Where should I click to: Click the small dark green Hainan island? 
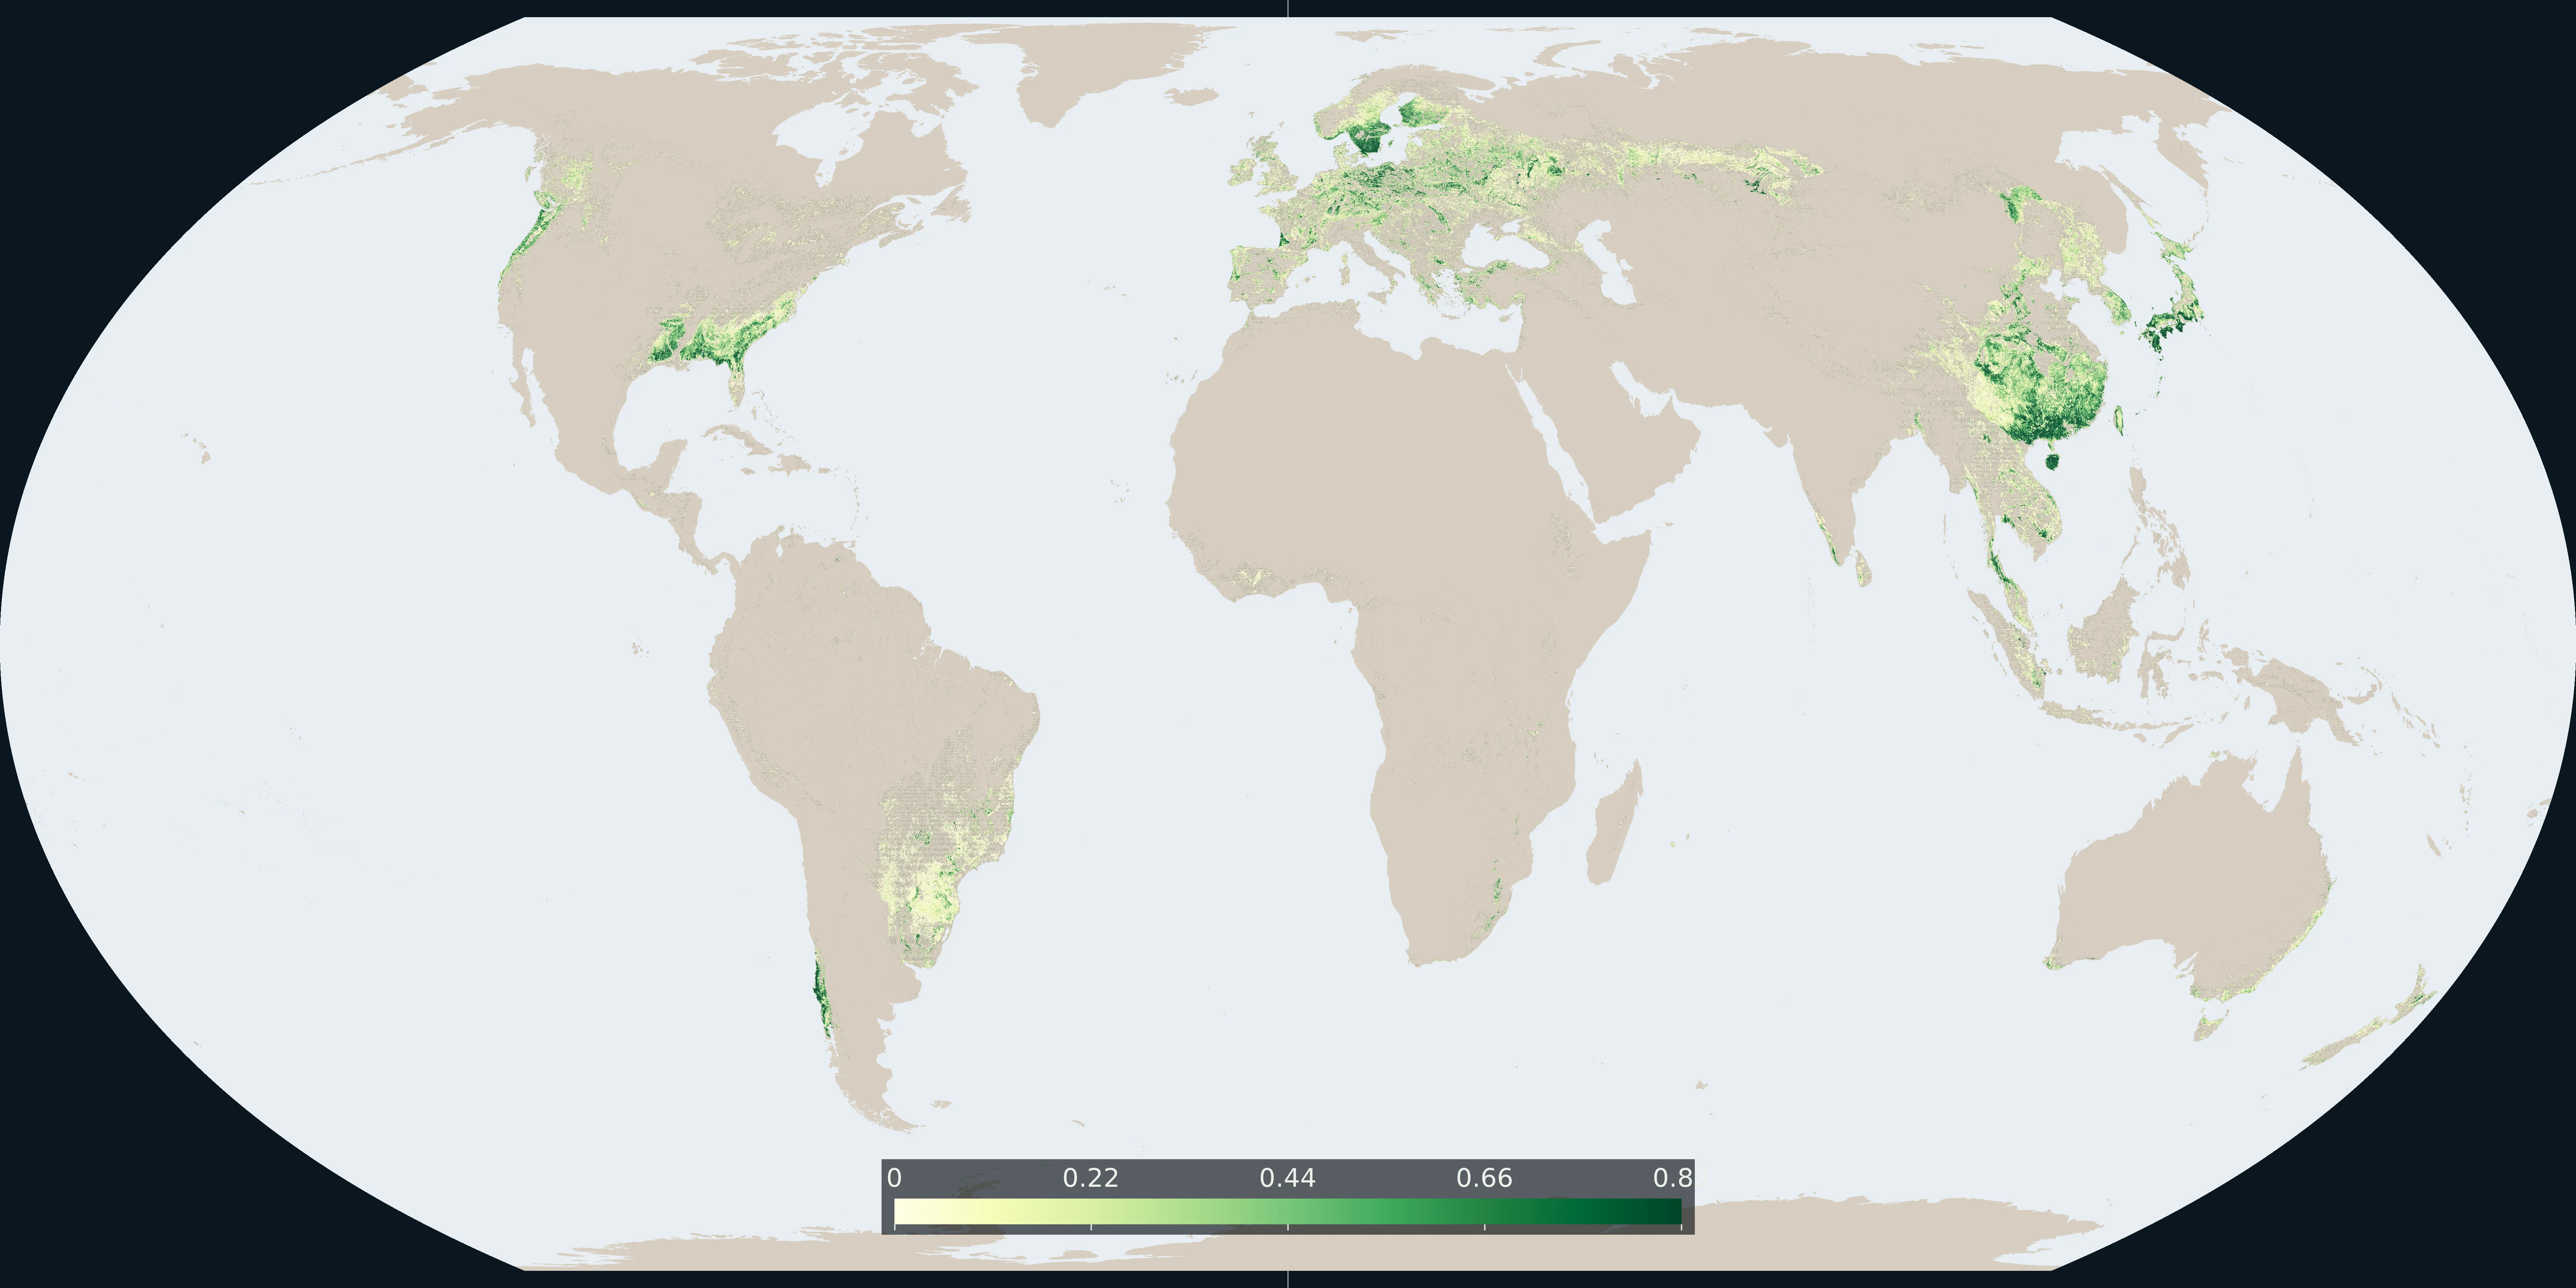(2052, 461)
